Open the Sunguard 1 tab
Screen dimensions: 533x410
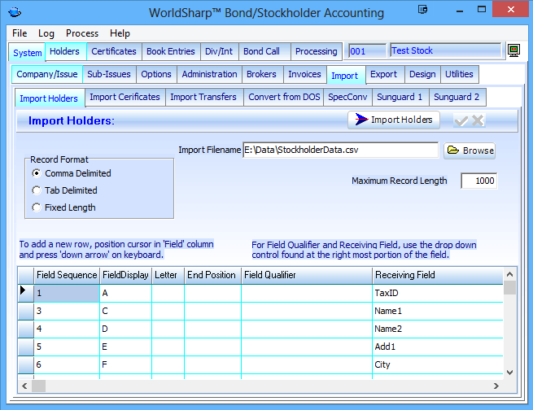tap(398, 98)
